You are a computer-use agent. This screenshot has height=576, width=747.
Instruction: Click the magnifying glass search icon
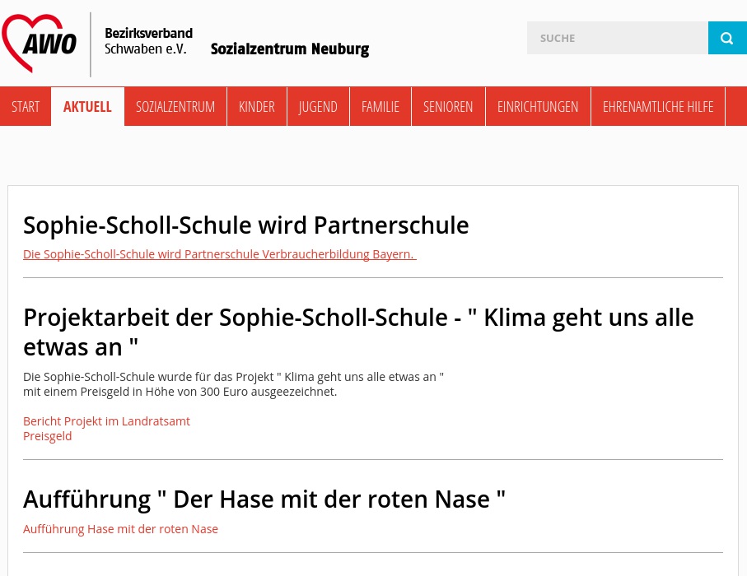727,38
